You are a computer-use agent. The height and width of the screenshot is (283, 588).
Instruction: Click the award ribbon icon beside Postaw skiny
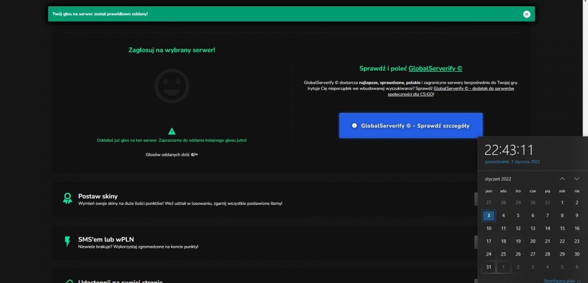pos(68,198)
